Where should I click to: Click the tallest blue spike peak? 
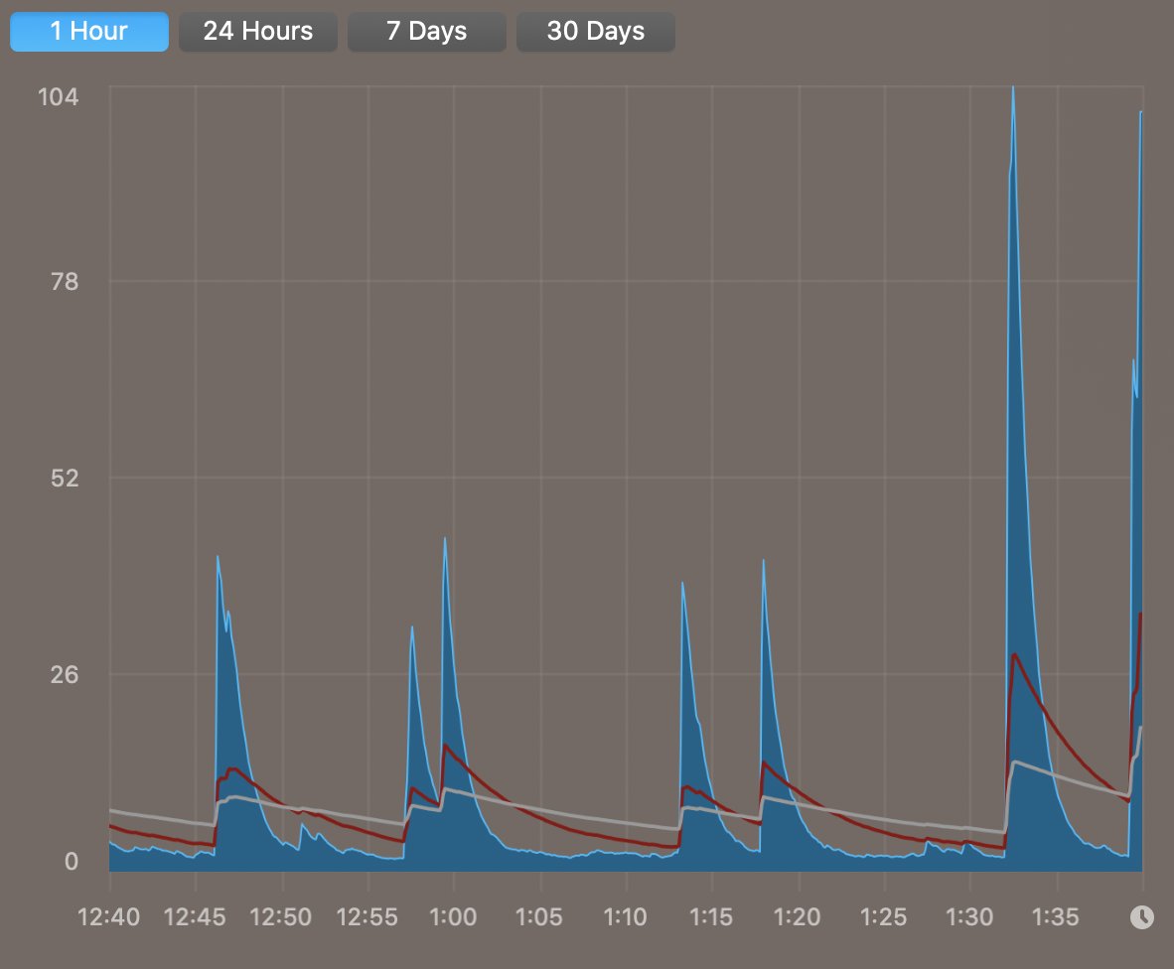(1013, 89)
